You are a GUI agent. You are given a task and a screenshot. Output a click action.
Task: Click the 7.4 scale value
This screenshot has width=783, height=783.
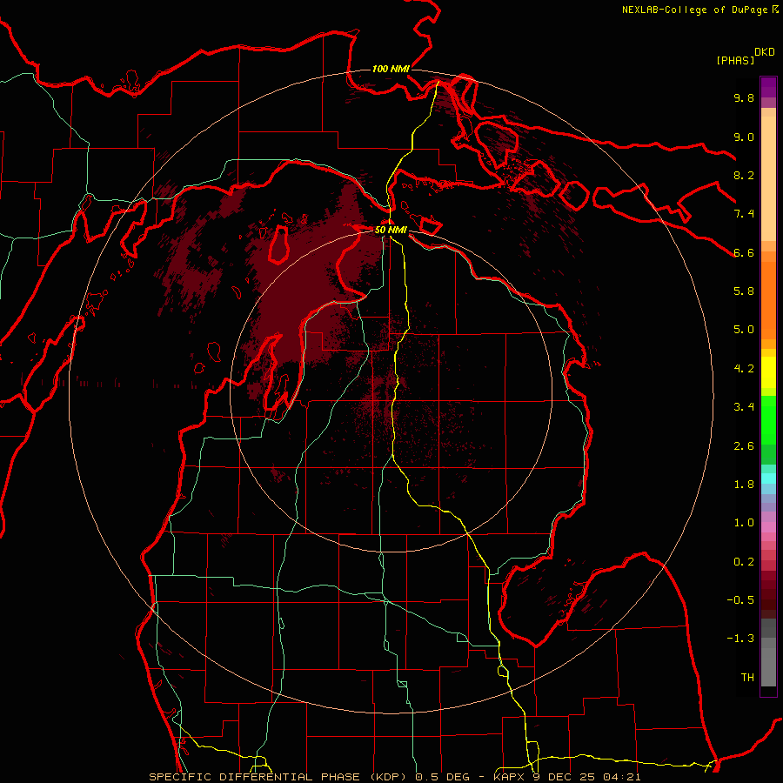744,214
